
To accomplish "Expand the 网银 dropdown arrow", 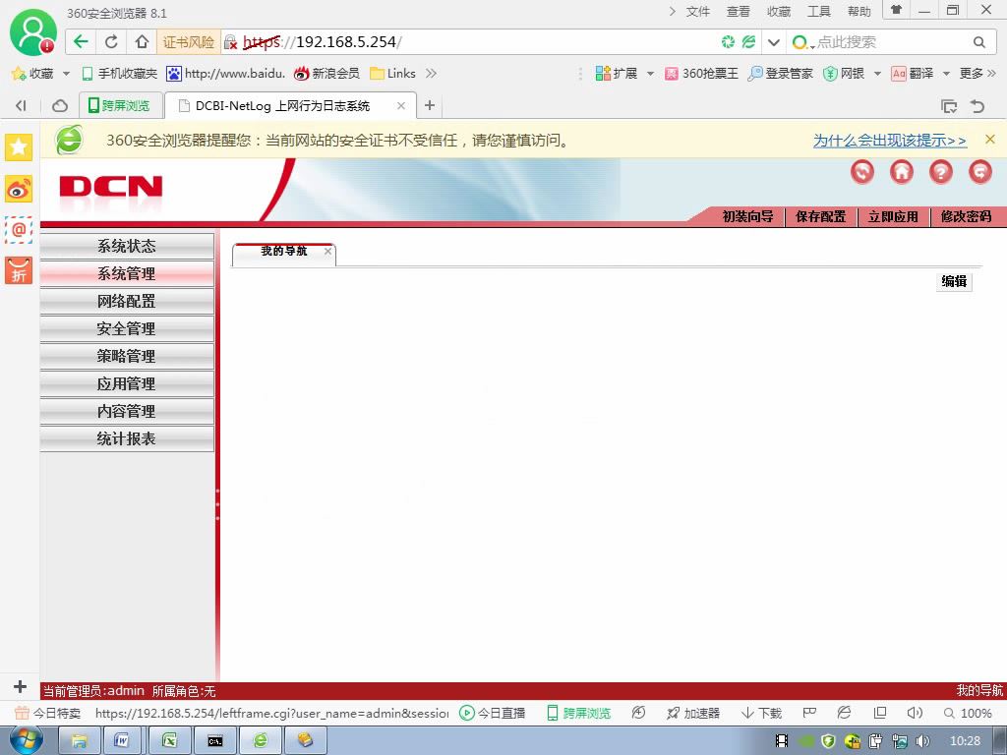I will click(x=877, y=74).
